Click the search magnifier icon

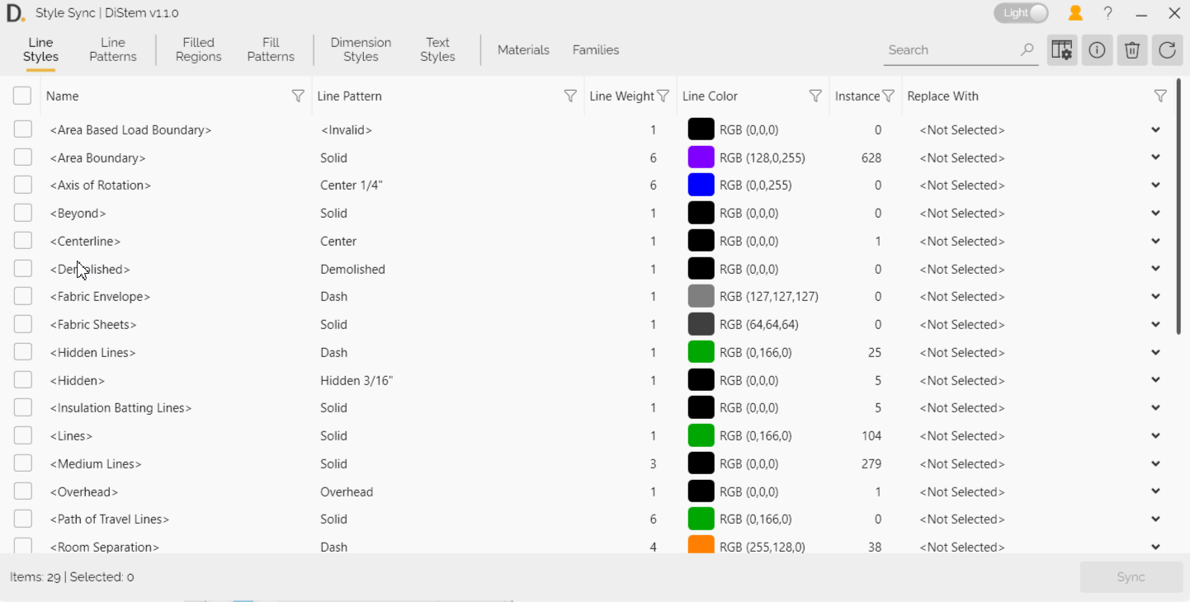[1027, 50]
